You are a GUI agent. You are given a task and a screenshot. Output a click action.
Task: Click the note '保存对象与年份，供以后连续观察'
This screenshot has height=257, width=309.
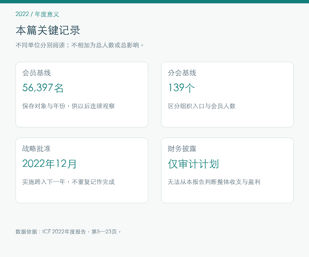point(68,106)
